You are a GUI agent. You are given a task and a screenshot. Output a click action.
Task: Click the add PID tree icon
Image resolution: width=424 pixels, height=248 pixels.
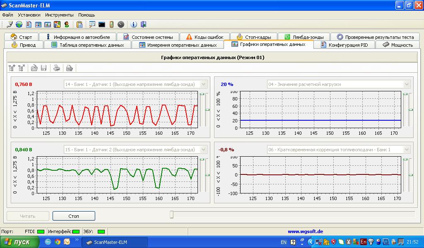click(x=12, y=68)
